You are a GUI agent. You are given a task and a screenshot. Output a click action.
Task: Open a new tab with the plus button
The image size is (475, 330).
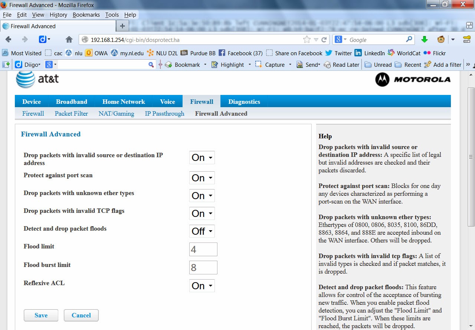tap(122, 26)
